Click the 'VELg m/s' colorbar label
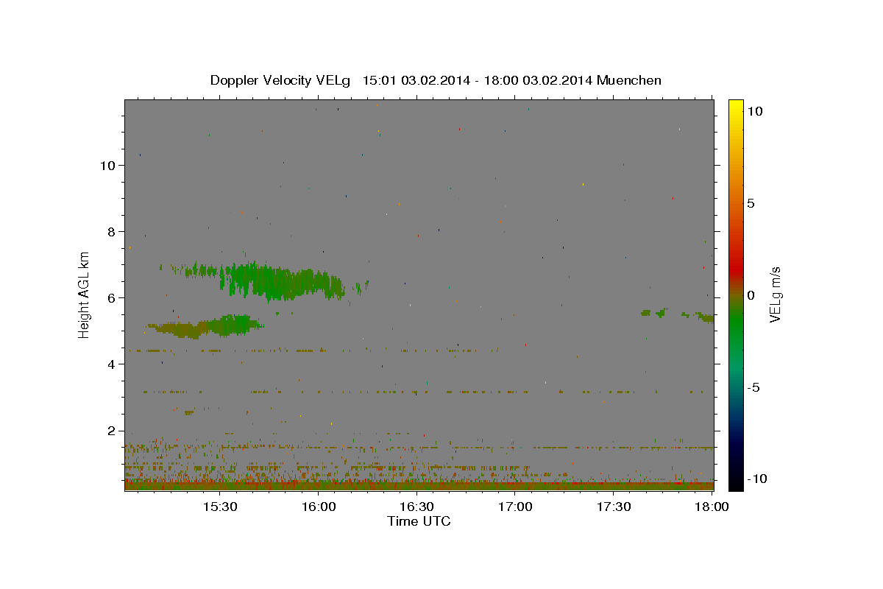 coord(776,295)
